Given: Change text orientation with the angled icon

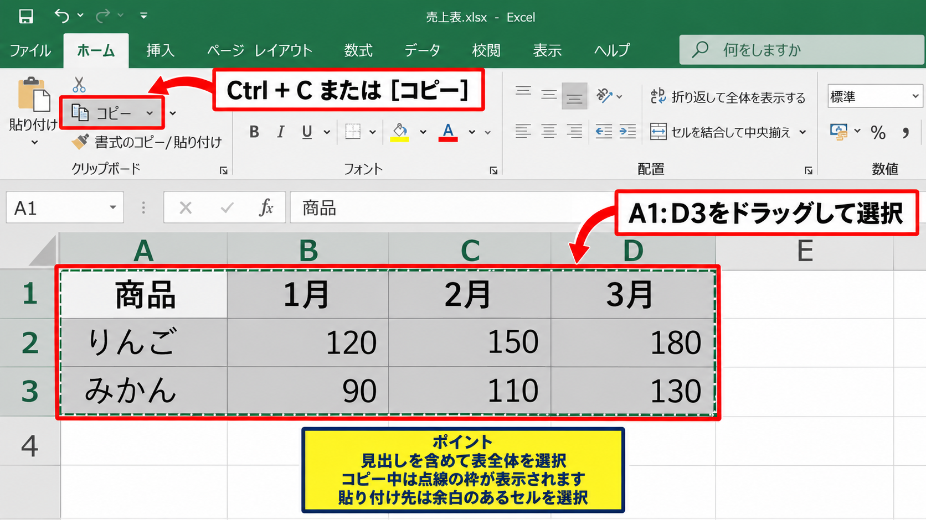Looking at the screenshot, I should click(604, 96).
